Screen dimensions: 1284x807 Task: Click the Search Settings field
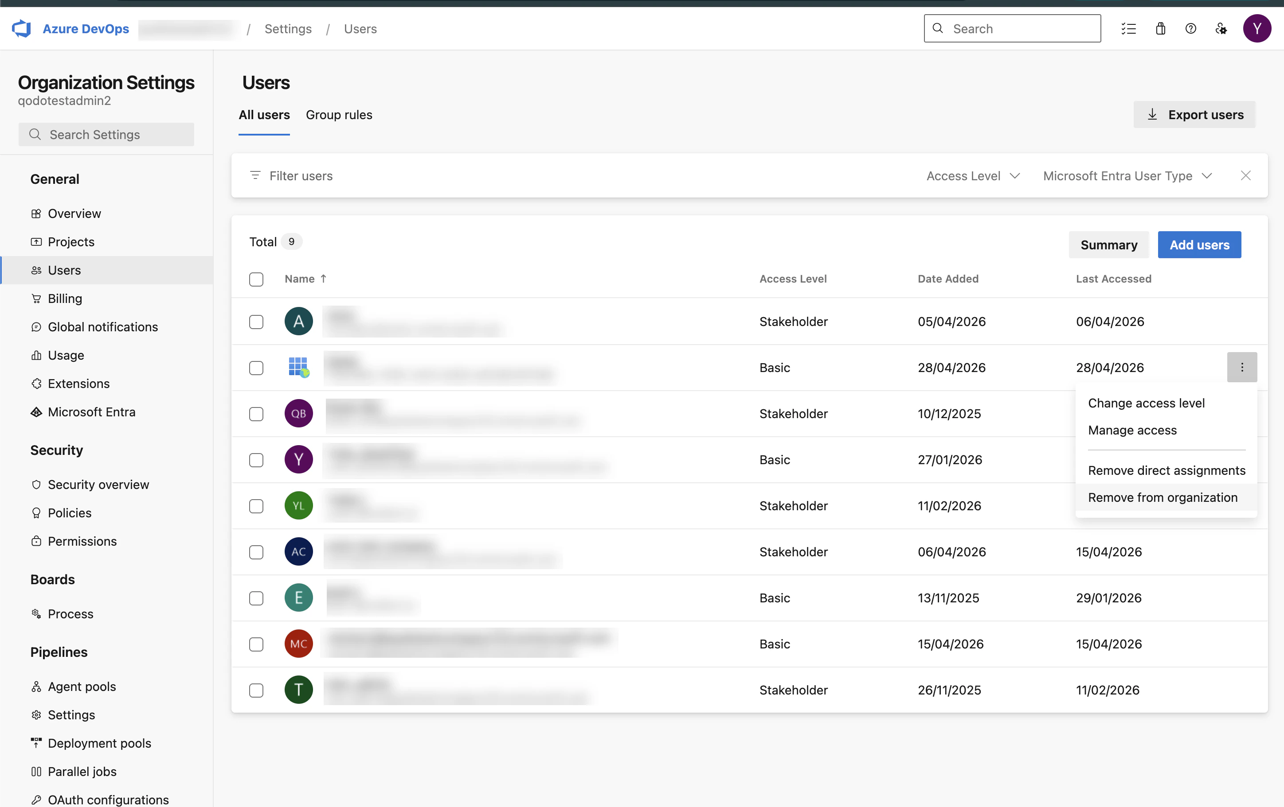tap(106, 134)
